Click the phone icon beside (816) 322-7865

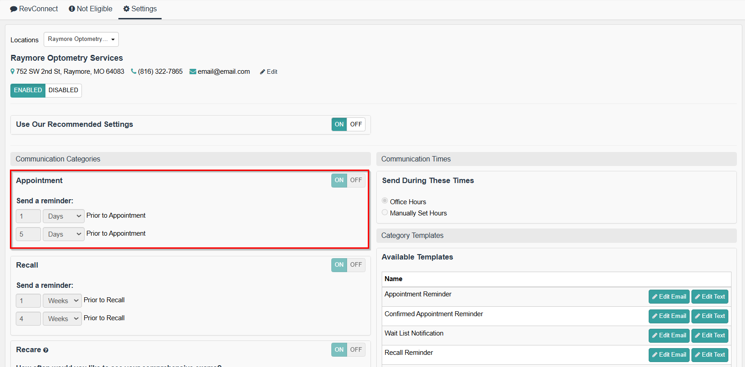pos(134,72)
